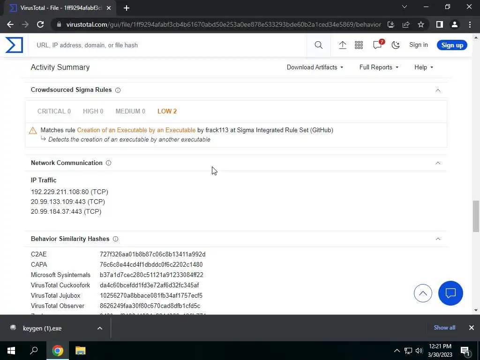Open Windows Start menu
This screenshot has width=480, height=360.
(11, 351)
